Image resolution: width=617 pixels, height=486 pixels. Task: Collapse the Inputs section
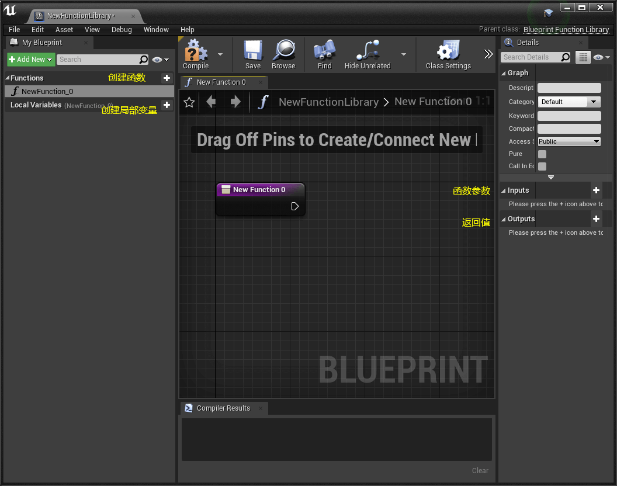(x=503, y=190)
